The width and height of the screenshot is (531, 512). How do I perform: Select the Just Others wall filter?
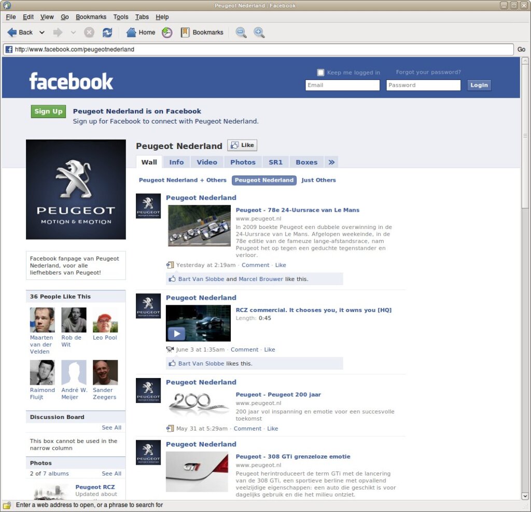tap(318, 180)
